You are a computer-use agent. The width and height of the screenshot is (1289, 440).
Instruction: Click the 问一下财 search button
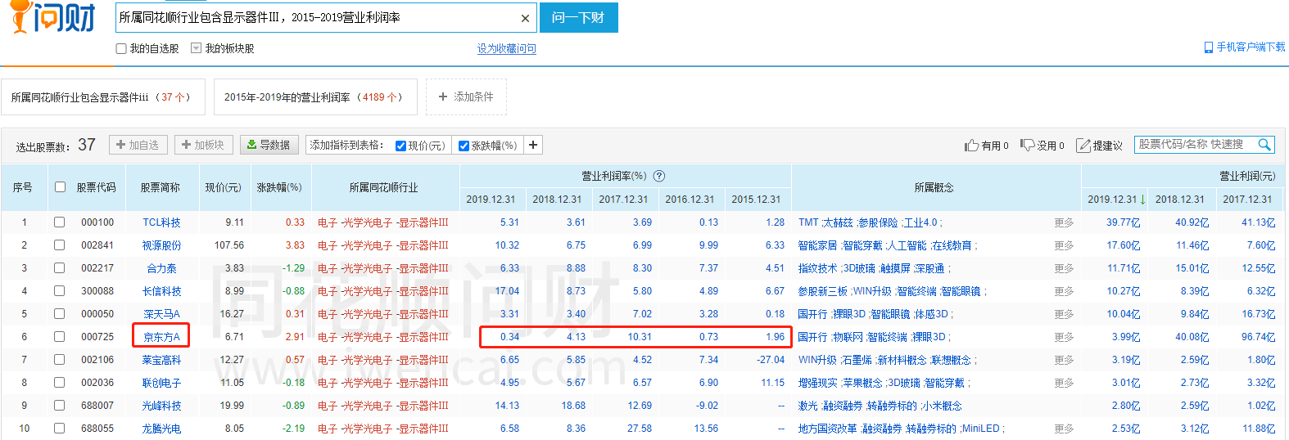point(579,17)
